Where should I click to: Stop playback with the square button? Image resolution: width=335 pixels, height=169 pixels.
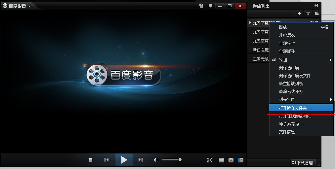90,160
